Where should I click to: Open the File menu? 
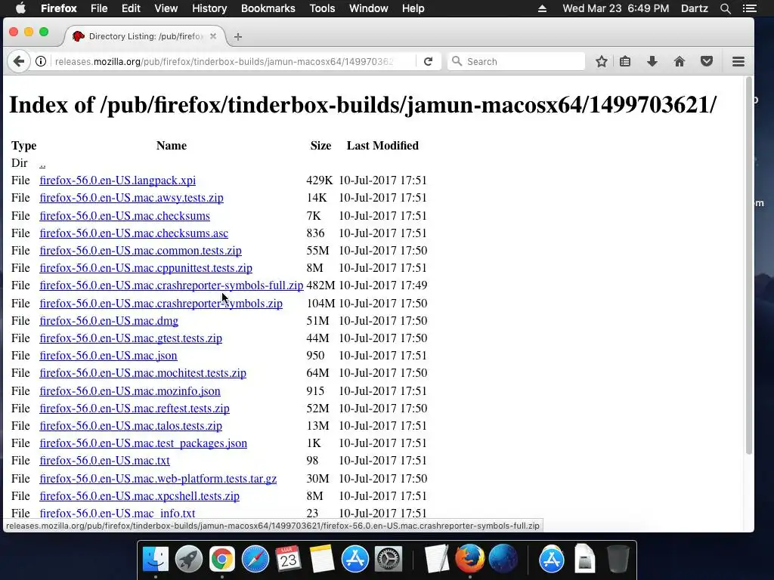(99, 8)
